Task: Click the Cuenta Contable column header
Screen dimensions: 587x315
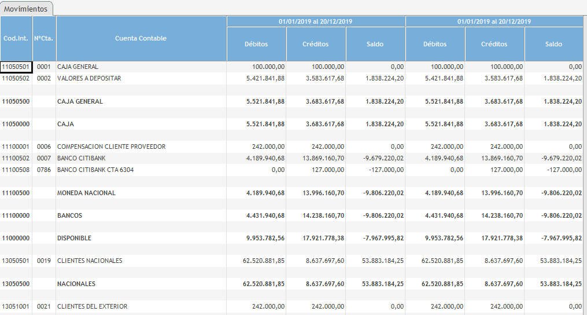Action: (x=141, y=38)
